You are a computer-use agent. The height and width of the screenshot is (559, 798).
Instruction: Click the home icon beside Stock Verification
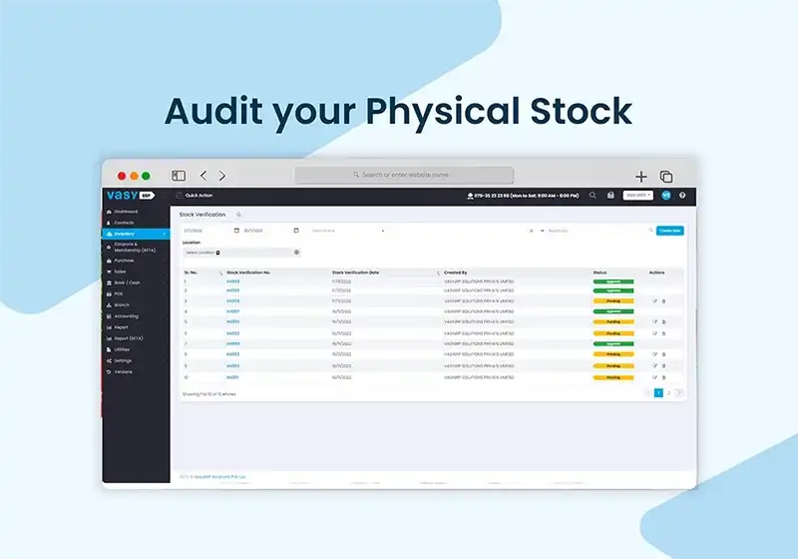[x=238, y=215]
